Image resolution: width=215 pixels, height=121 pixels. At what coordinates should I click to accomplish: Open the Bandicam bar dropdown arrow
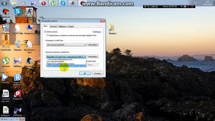click(181, 7)
